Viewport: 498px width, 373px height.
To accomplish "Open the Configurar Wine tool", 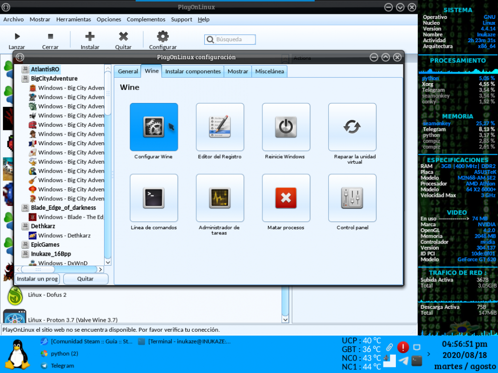I will pyautogui.click(x=153, y=127).
